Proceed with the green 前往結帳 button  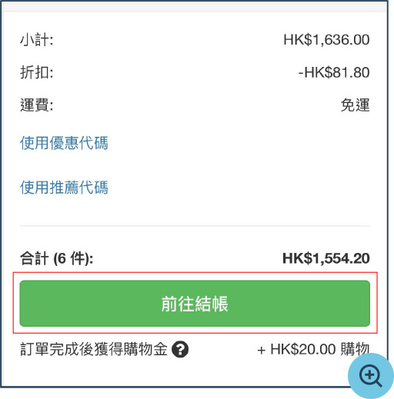pos(195,304)
